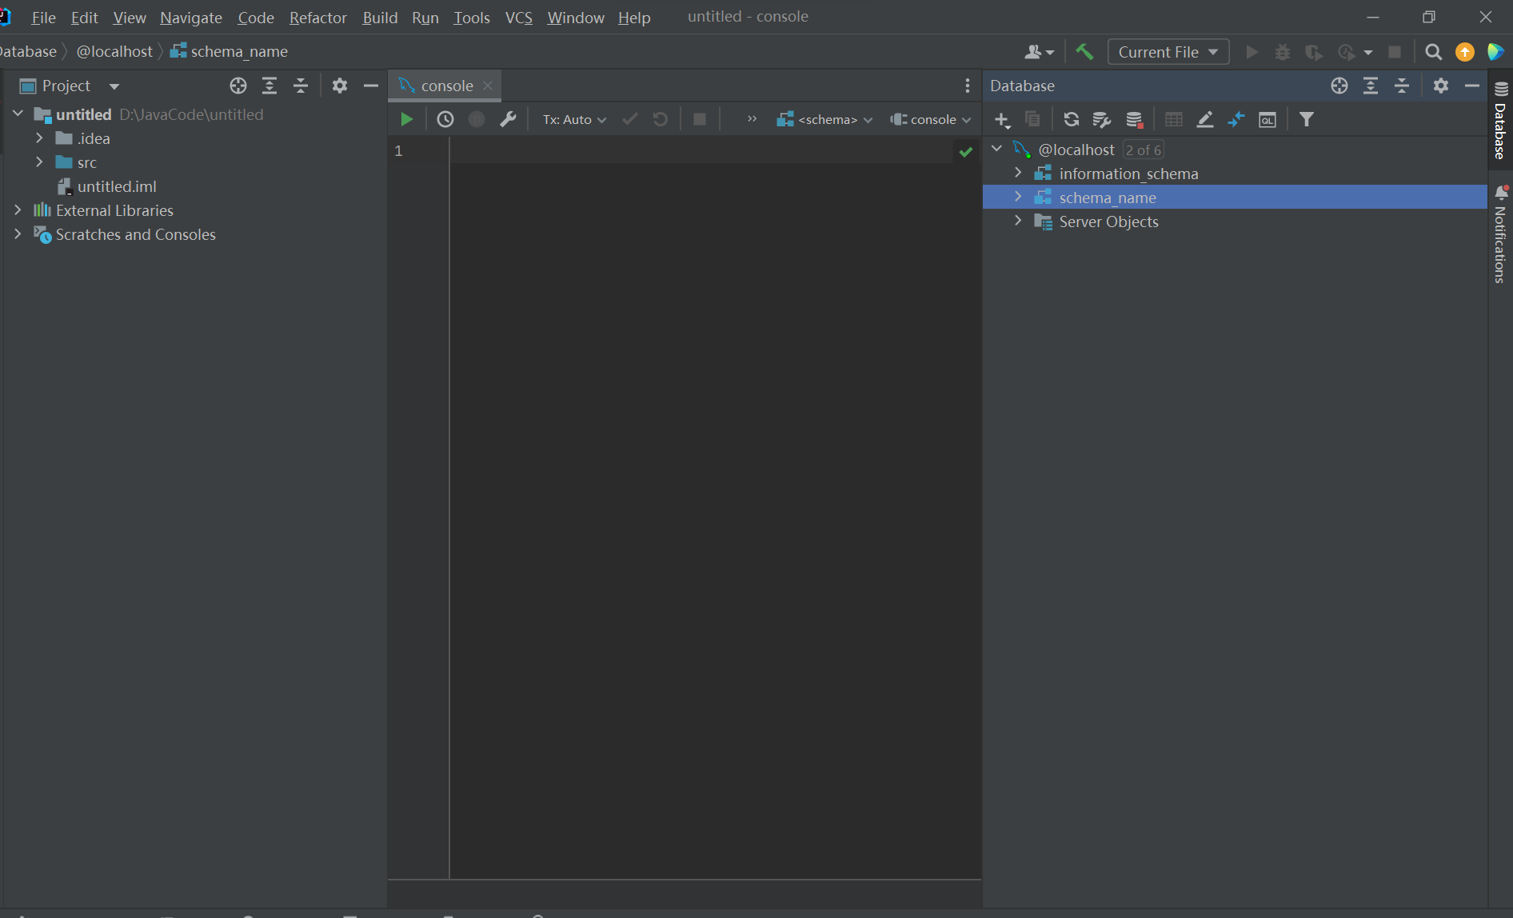Open console settings wrench icon

click(508, 119)
